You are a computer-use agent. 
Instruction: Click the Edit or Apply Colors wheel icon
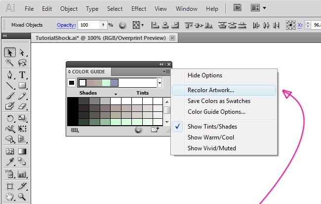point(138,130)
